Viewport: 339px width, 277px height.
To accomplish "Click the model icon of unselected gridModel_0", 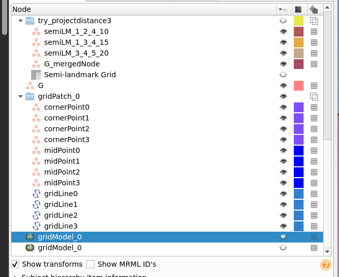I will 30,248.
